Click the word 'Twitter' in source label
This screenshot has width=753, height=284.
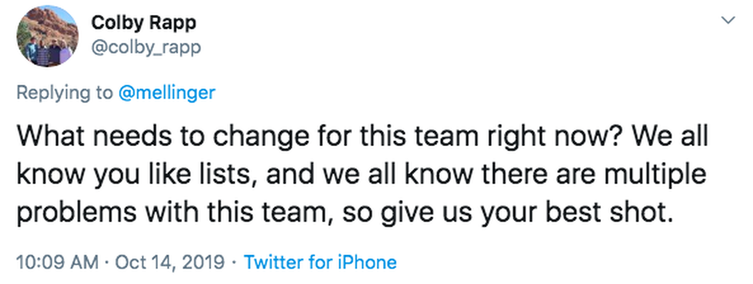click(274, 261)
